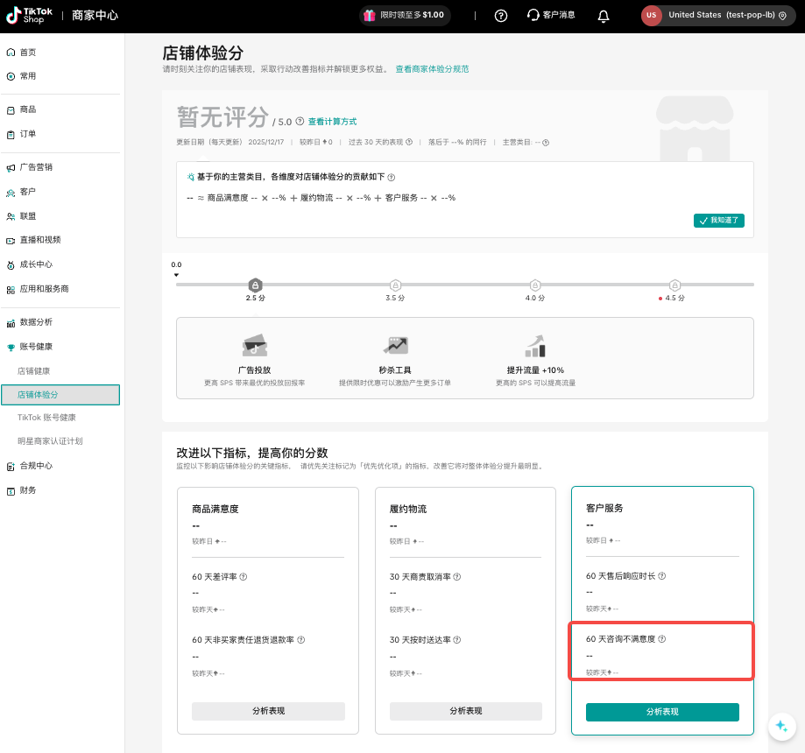Click 分析表现 under 客户服务 card
Viewport: 805px width, 753px height.
point(662,712)
